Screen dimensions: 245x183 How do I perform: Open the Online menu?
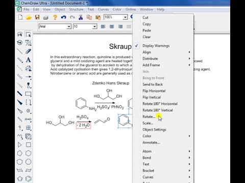coord(131,10)
